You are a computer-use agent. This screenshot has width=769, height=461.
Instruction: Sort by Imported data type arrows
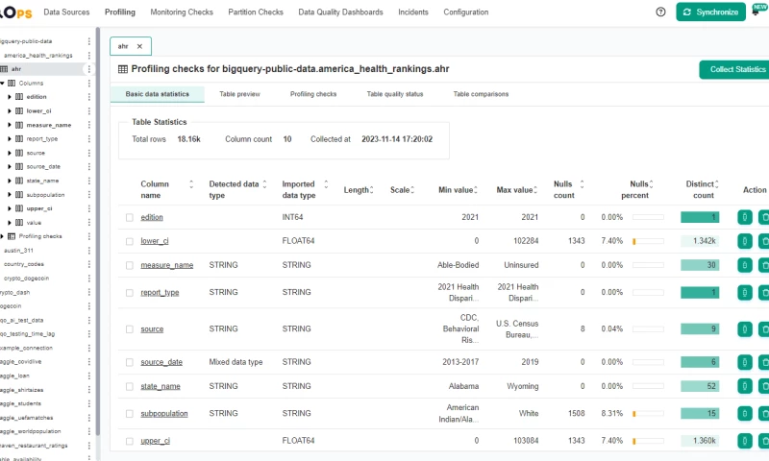(x=326, y=184)
